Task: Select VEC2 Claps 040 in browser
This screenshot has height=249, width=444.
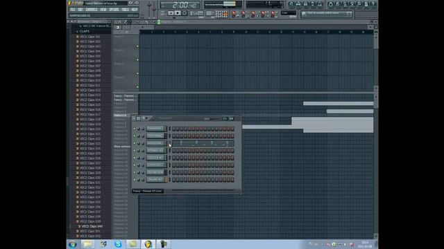Action: [92, 226]
